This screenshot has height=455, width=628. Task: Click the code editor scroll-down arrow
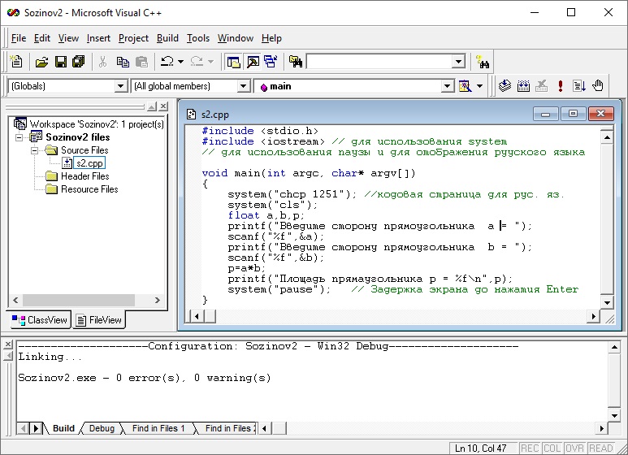(x=607, y=303)
